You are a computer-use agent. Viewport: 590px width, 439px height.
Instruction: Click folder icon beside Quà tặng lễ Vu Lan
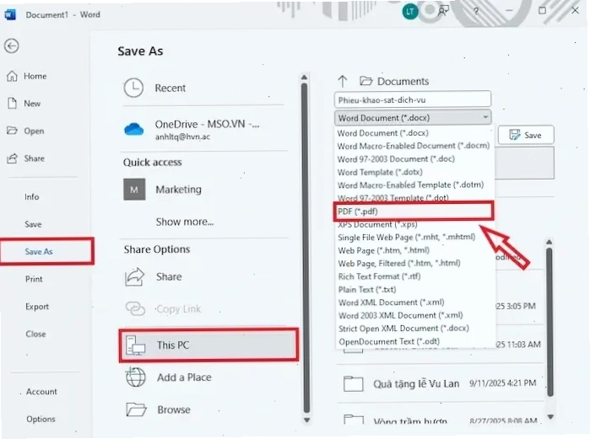pyautogui.click(x=354, y=383)
